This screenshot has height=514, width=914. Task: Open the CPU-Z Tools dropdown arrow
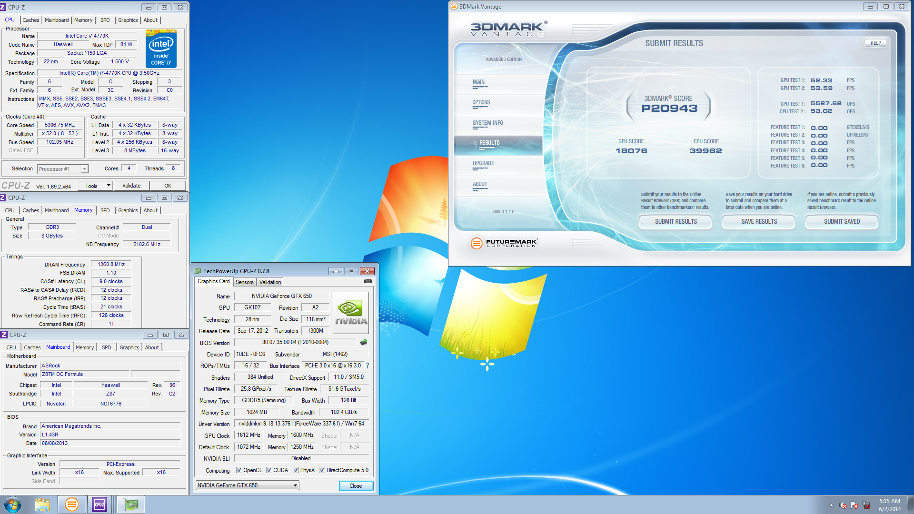click(109, 186)
